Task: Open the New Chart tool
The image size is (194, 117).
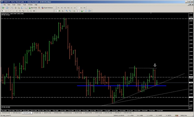Action: click(3, 8)
